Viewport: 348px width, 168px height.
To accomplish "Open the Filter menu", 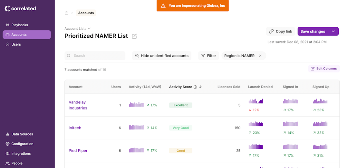I will (x=208, y=56).
